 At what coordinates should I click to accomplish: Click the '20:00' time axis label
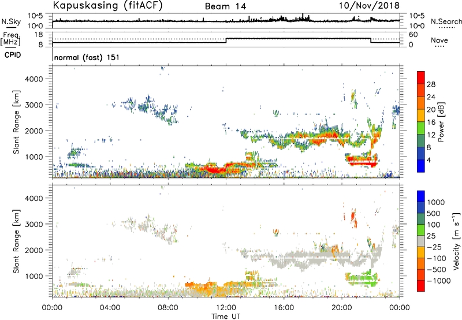click(x=342, y=308)
